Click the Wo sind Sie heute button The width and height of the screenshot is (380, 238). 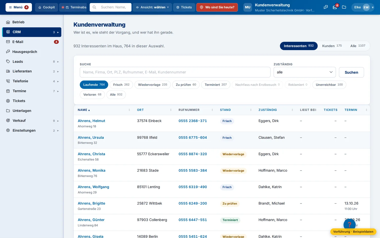point(217,7)
